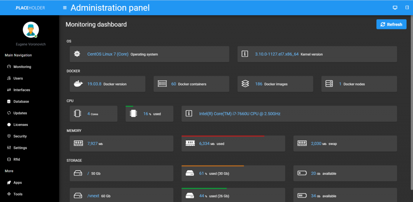The width and height of the screenshot is (413, 202).
Task: Go to the Database section
Action: click(x=21, y=101)
